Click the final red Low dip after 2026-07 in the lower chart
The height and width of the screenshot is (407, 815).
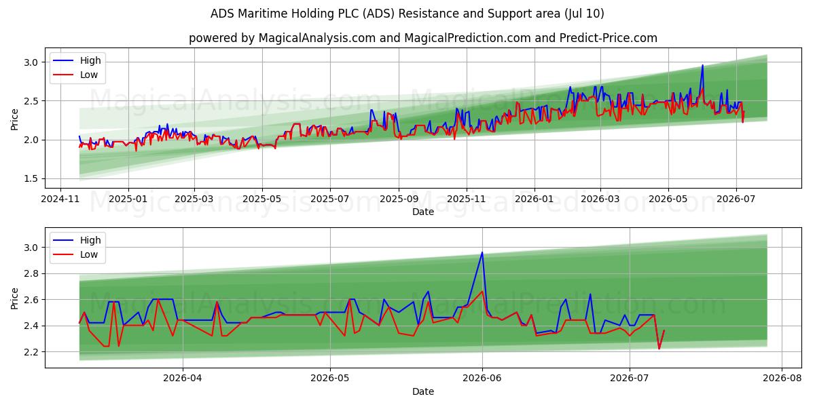click(659, 349)
